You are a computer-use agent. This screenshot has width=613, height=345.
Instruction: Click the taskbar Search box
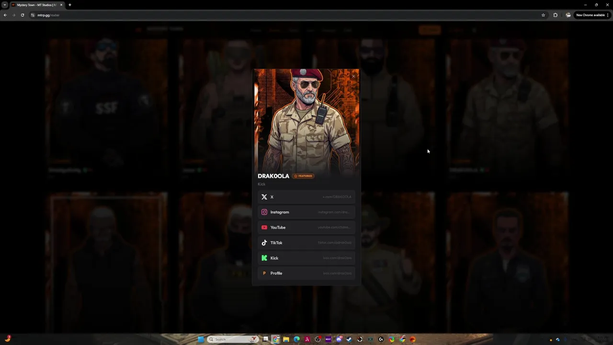tap(233, 339)
